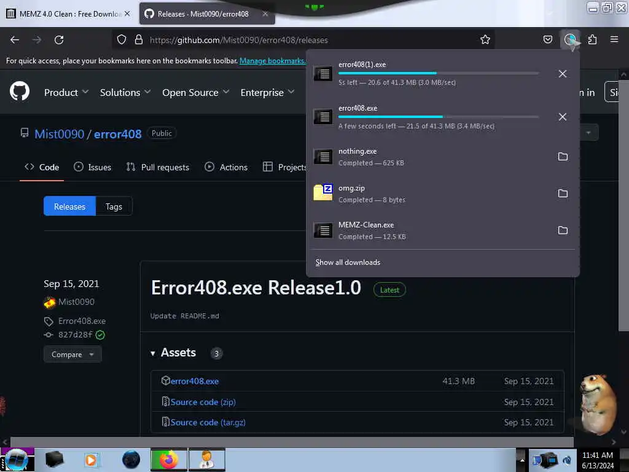Screen dimensions: 629x472
Task: Expand the Solutions menu
Action: pos(125,92)
